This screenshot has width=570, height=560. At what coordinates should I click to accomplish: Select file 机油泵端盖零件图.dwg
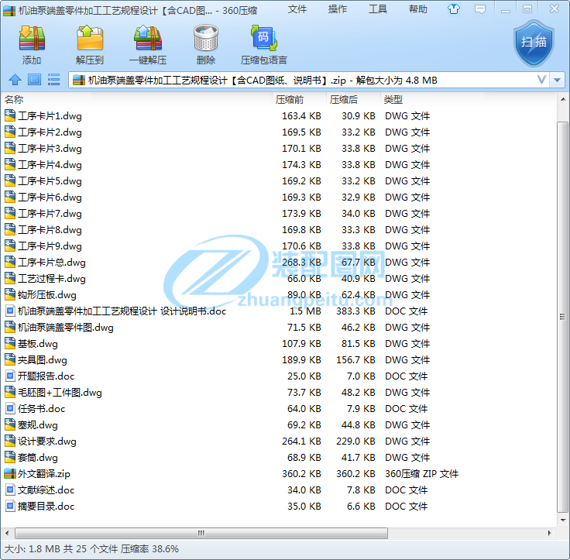point(66,328)
